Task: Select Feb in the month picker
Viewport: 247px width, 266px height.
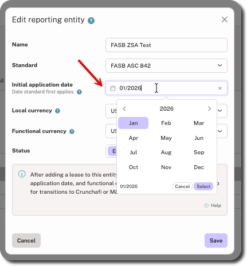Action: [166, 123]
